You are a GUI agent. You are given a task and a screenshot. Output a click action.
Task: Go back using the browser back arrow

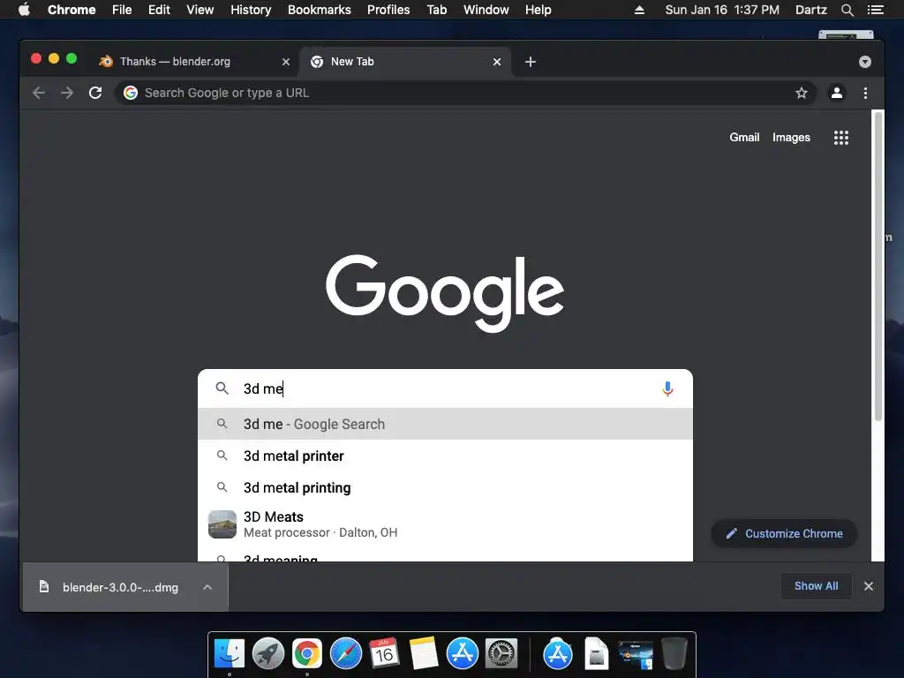click(x=39, y=93)
